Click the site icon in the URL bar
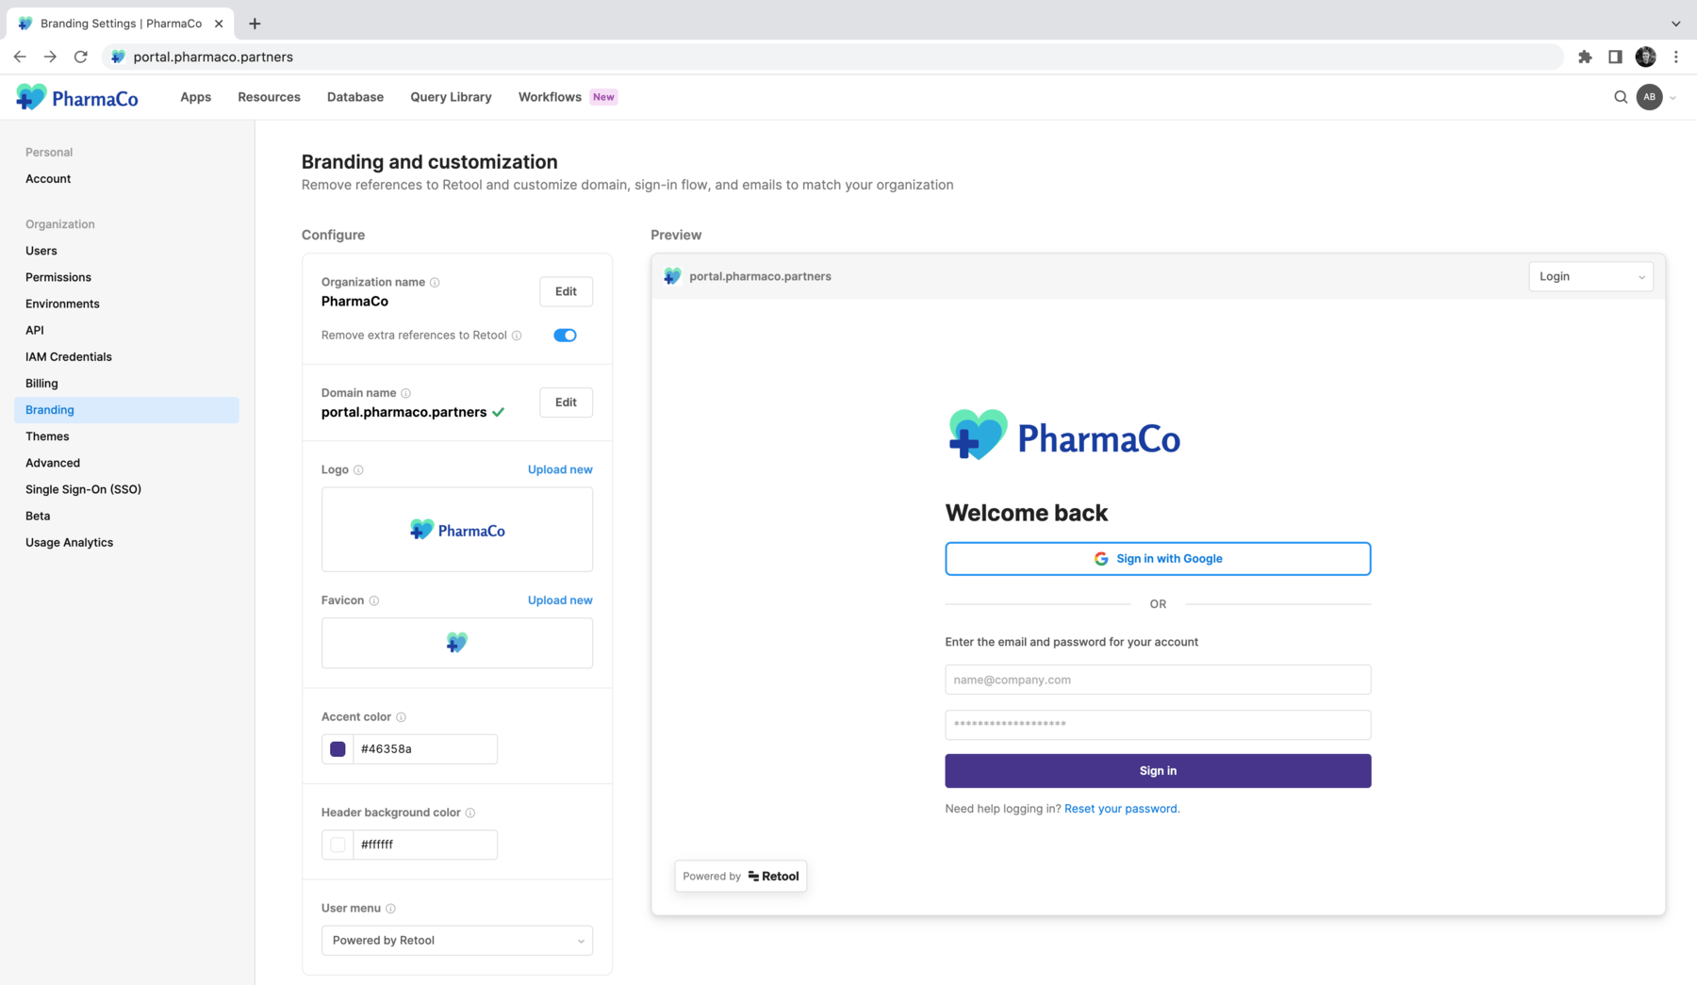1697x985 pixels. click(118, 57)
